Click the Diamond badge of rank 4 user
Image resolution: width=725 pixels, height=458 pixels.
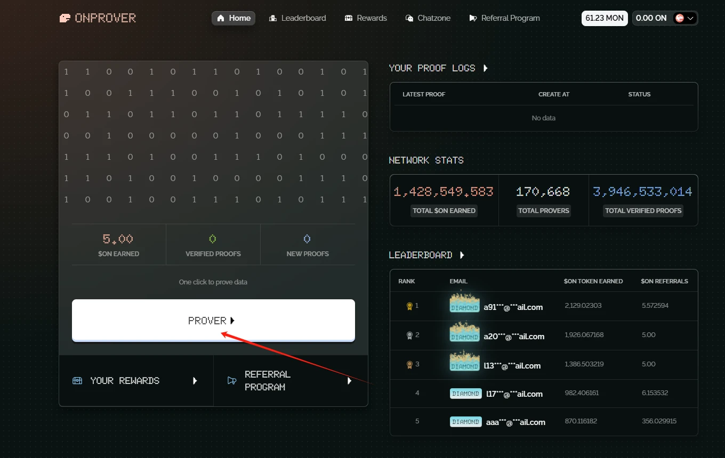465,394
